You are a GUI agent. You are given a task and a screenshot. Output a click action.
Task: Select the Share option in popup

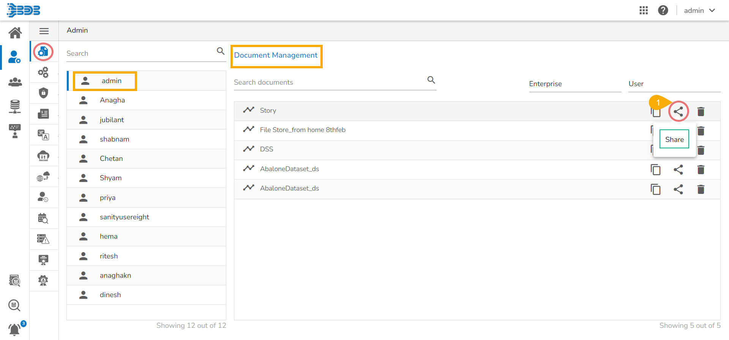[674, 139]
